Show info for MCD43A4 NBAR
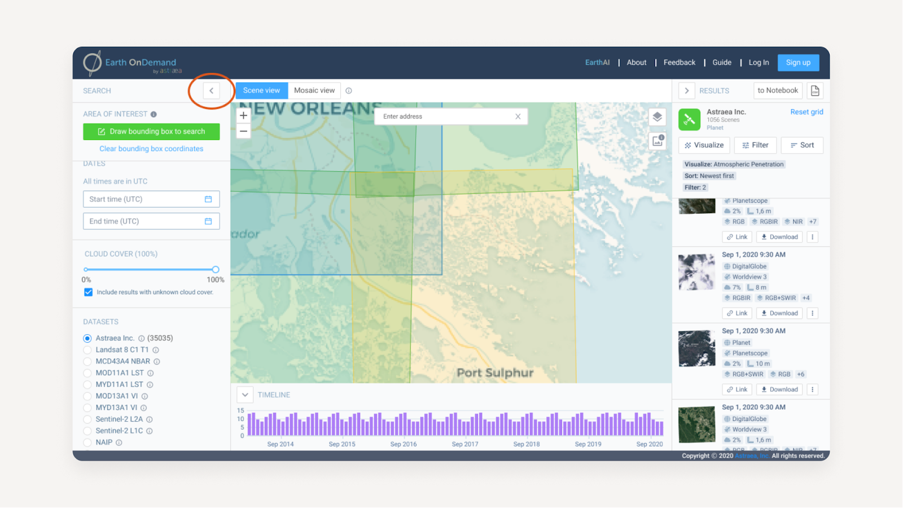Image resolution: width=903 pixels, height=508 pixels. [157, 362]
